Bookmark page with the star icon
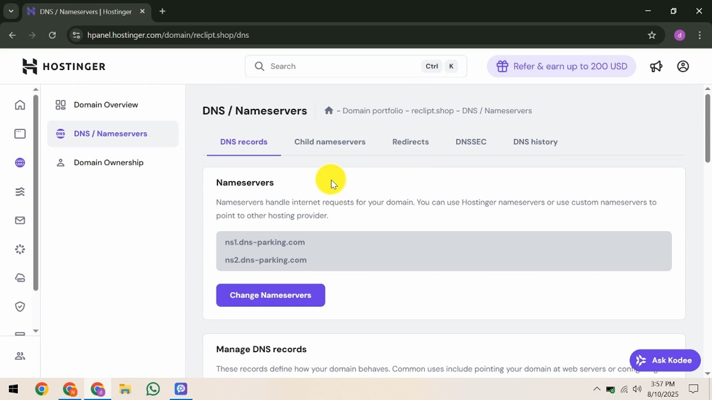The image size is (712, 400). (652, 35)
